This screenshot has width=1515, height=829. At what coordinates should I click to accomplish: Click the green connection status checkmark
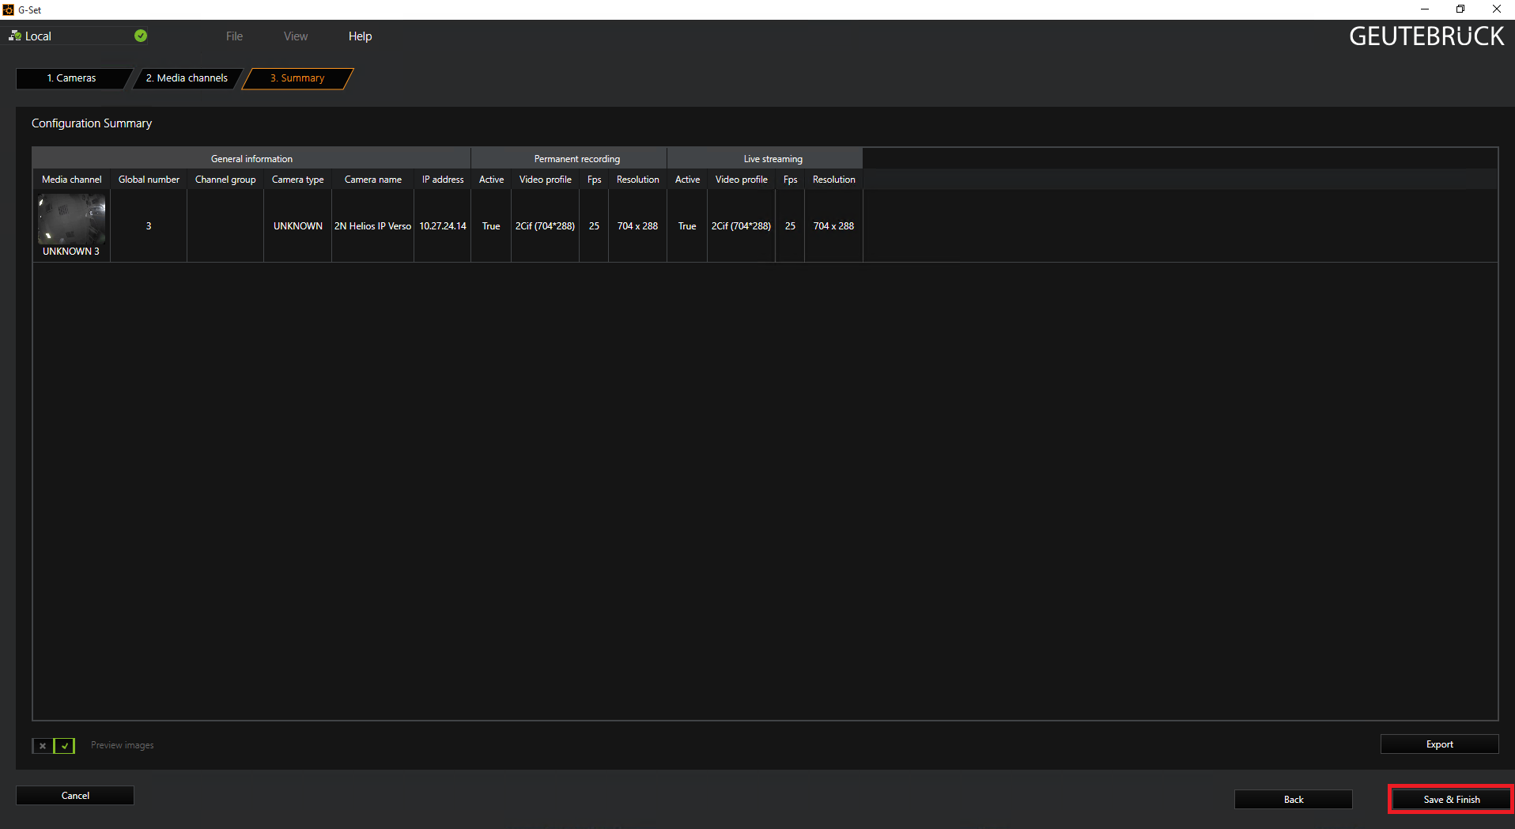[x=141, y=36]
